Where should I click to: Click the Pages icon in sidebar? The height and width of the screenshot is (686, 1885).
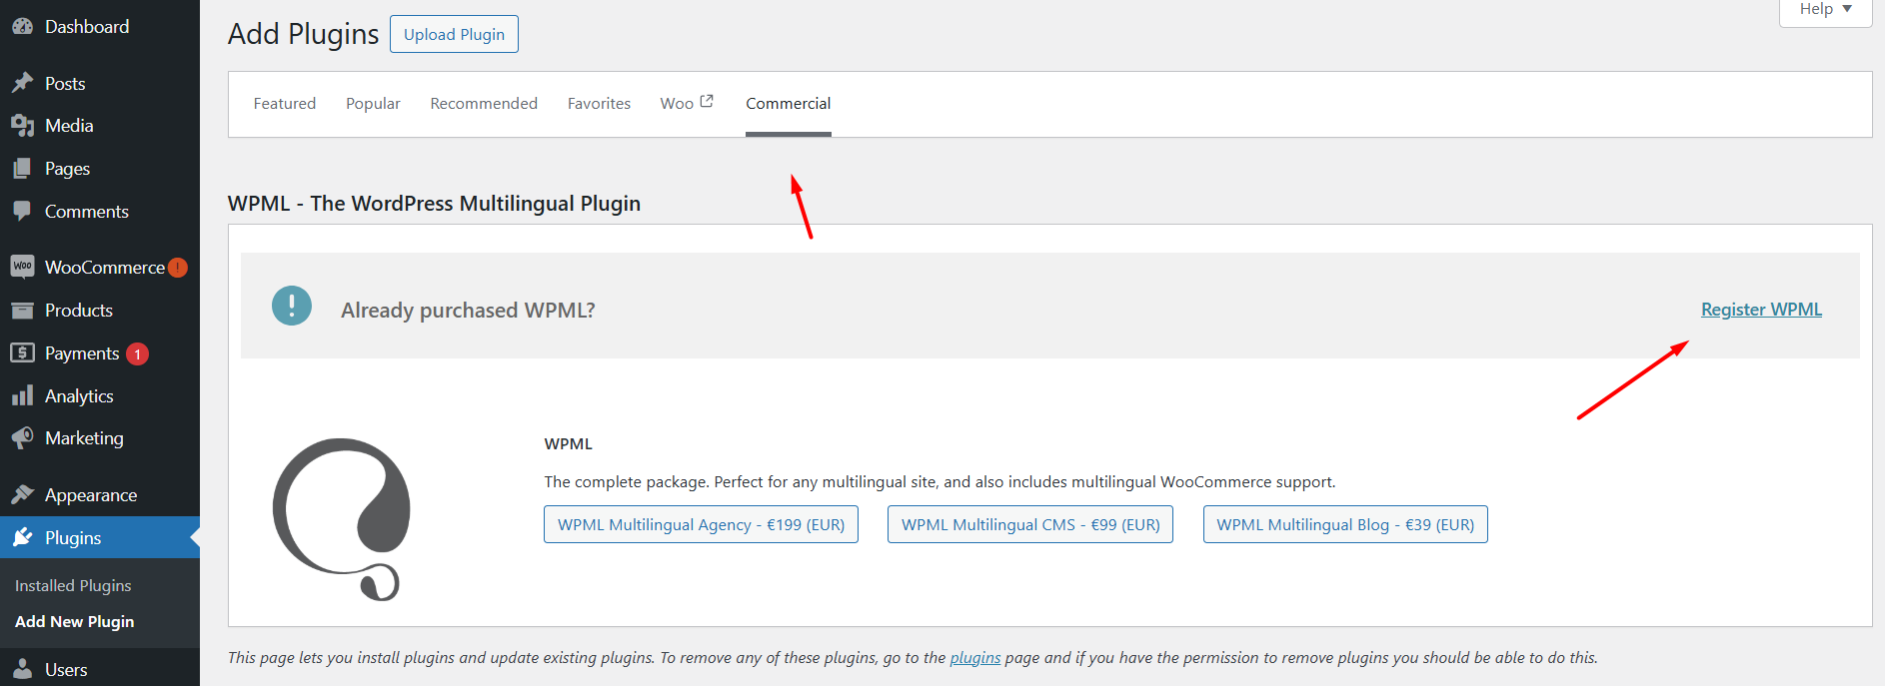[22, 169]
